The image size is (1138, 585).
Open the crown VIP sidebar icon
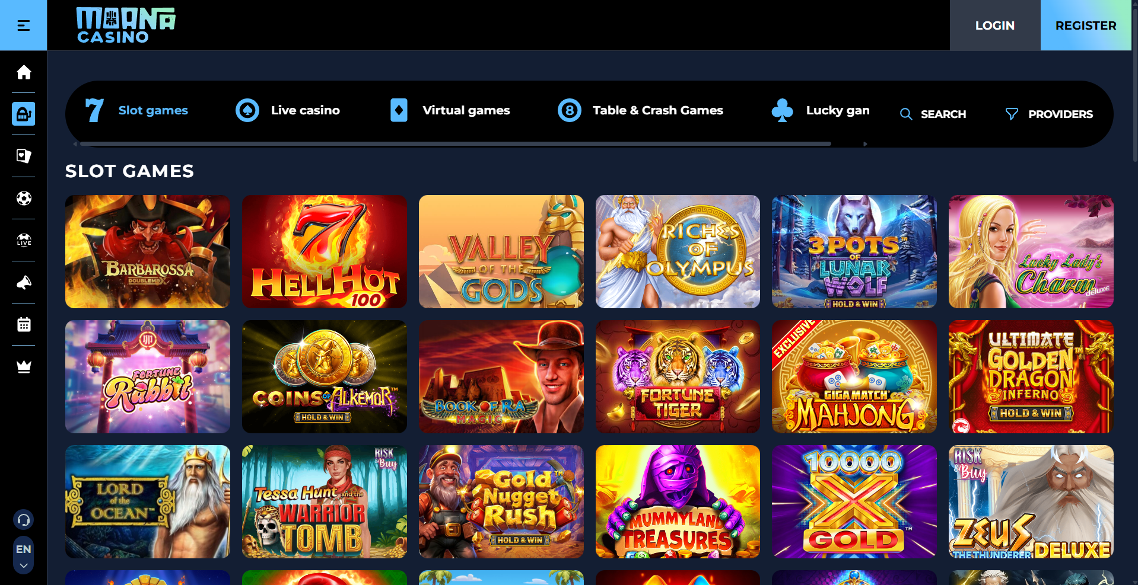(24, 366)
